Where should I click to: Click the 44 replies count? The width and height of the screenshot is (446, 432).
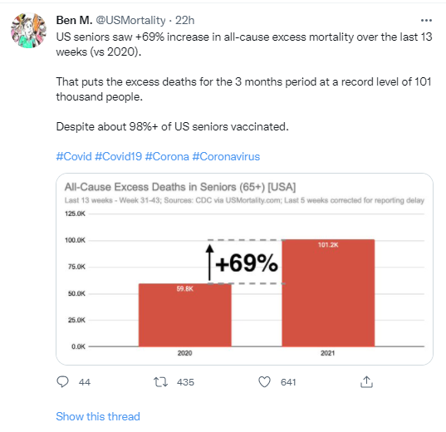click(x=85, y=382)
